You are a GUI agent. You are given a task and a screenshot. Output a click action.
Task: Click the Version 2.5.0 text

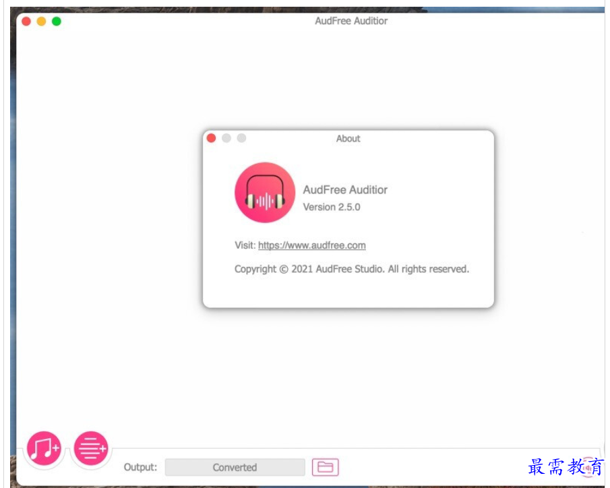coord(332,207)
